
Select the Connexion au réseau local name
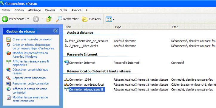87,84
